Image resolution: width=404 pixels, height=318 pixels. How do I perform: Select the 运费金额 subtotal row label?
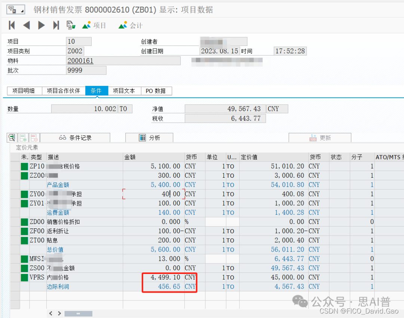pyautogui.click(x=58, y=213)
